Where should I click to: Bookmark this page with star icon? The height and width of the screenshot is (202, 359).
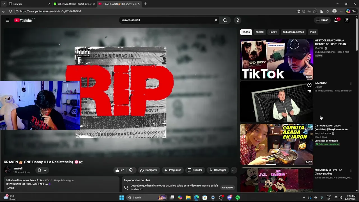[x=314, y=11]
